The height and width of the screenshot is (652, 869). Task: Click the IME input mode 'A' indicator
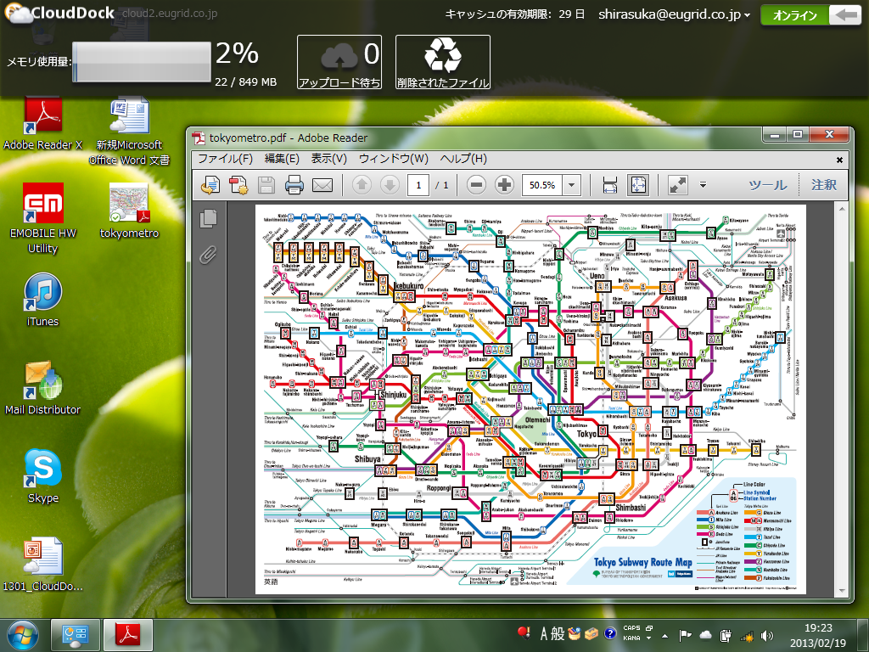pyautogui.click(x=544, y=633)
